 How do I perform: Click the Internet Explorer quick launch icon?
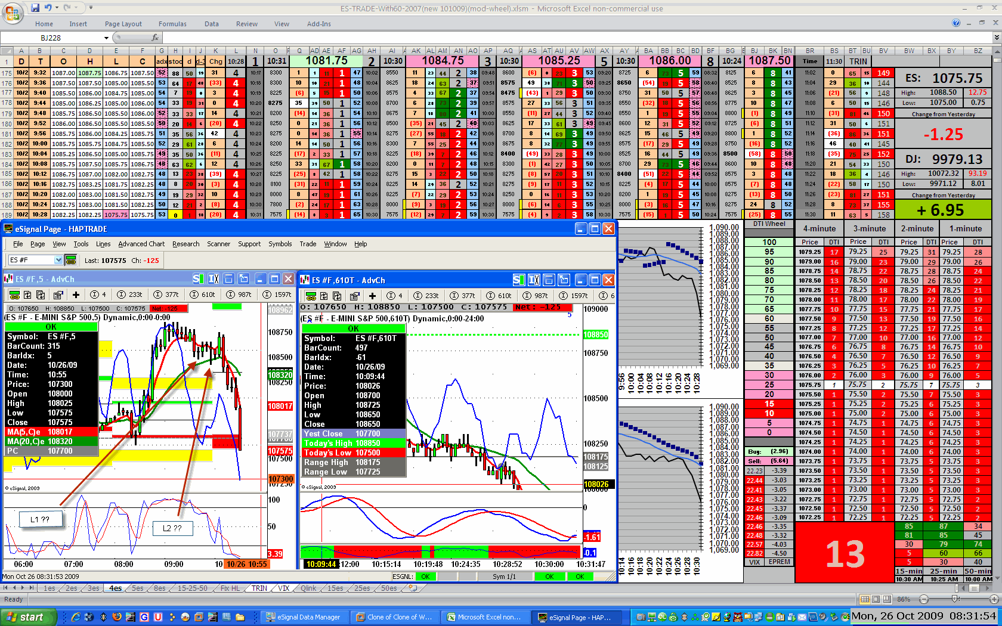75,617
